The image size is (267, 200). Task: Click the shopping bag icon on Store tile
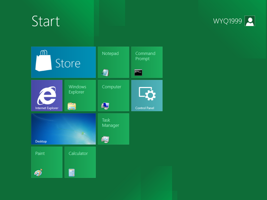click(x=43, y=61)
